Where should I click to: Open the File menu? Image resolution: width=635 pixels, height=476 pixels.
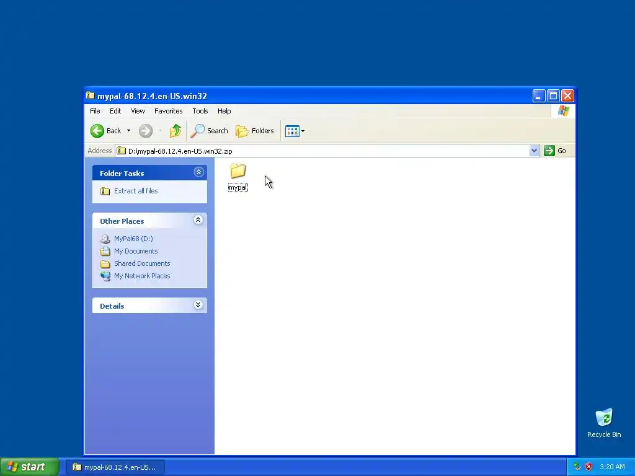tap(95, 111)
